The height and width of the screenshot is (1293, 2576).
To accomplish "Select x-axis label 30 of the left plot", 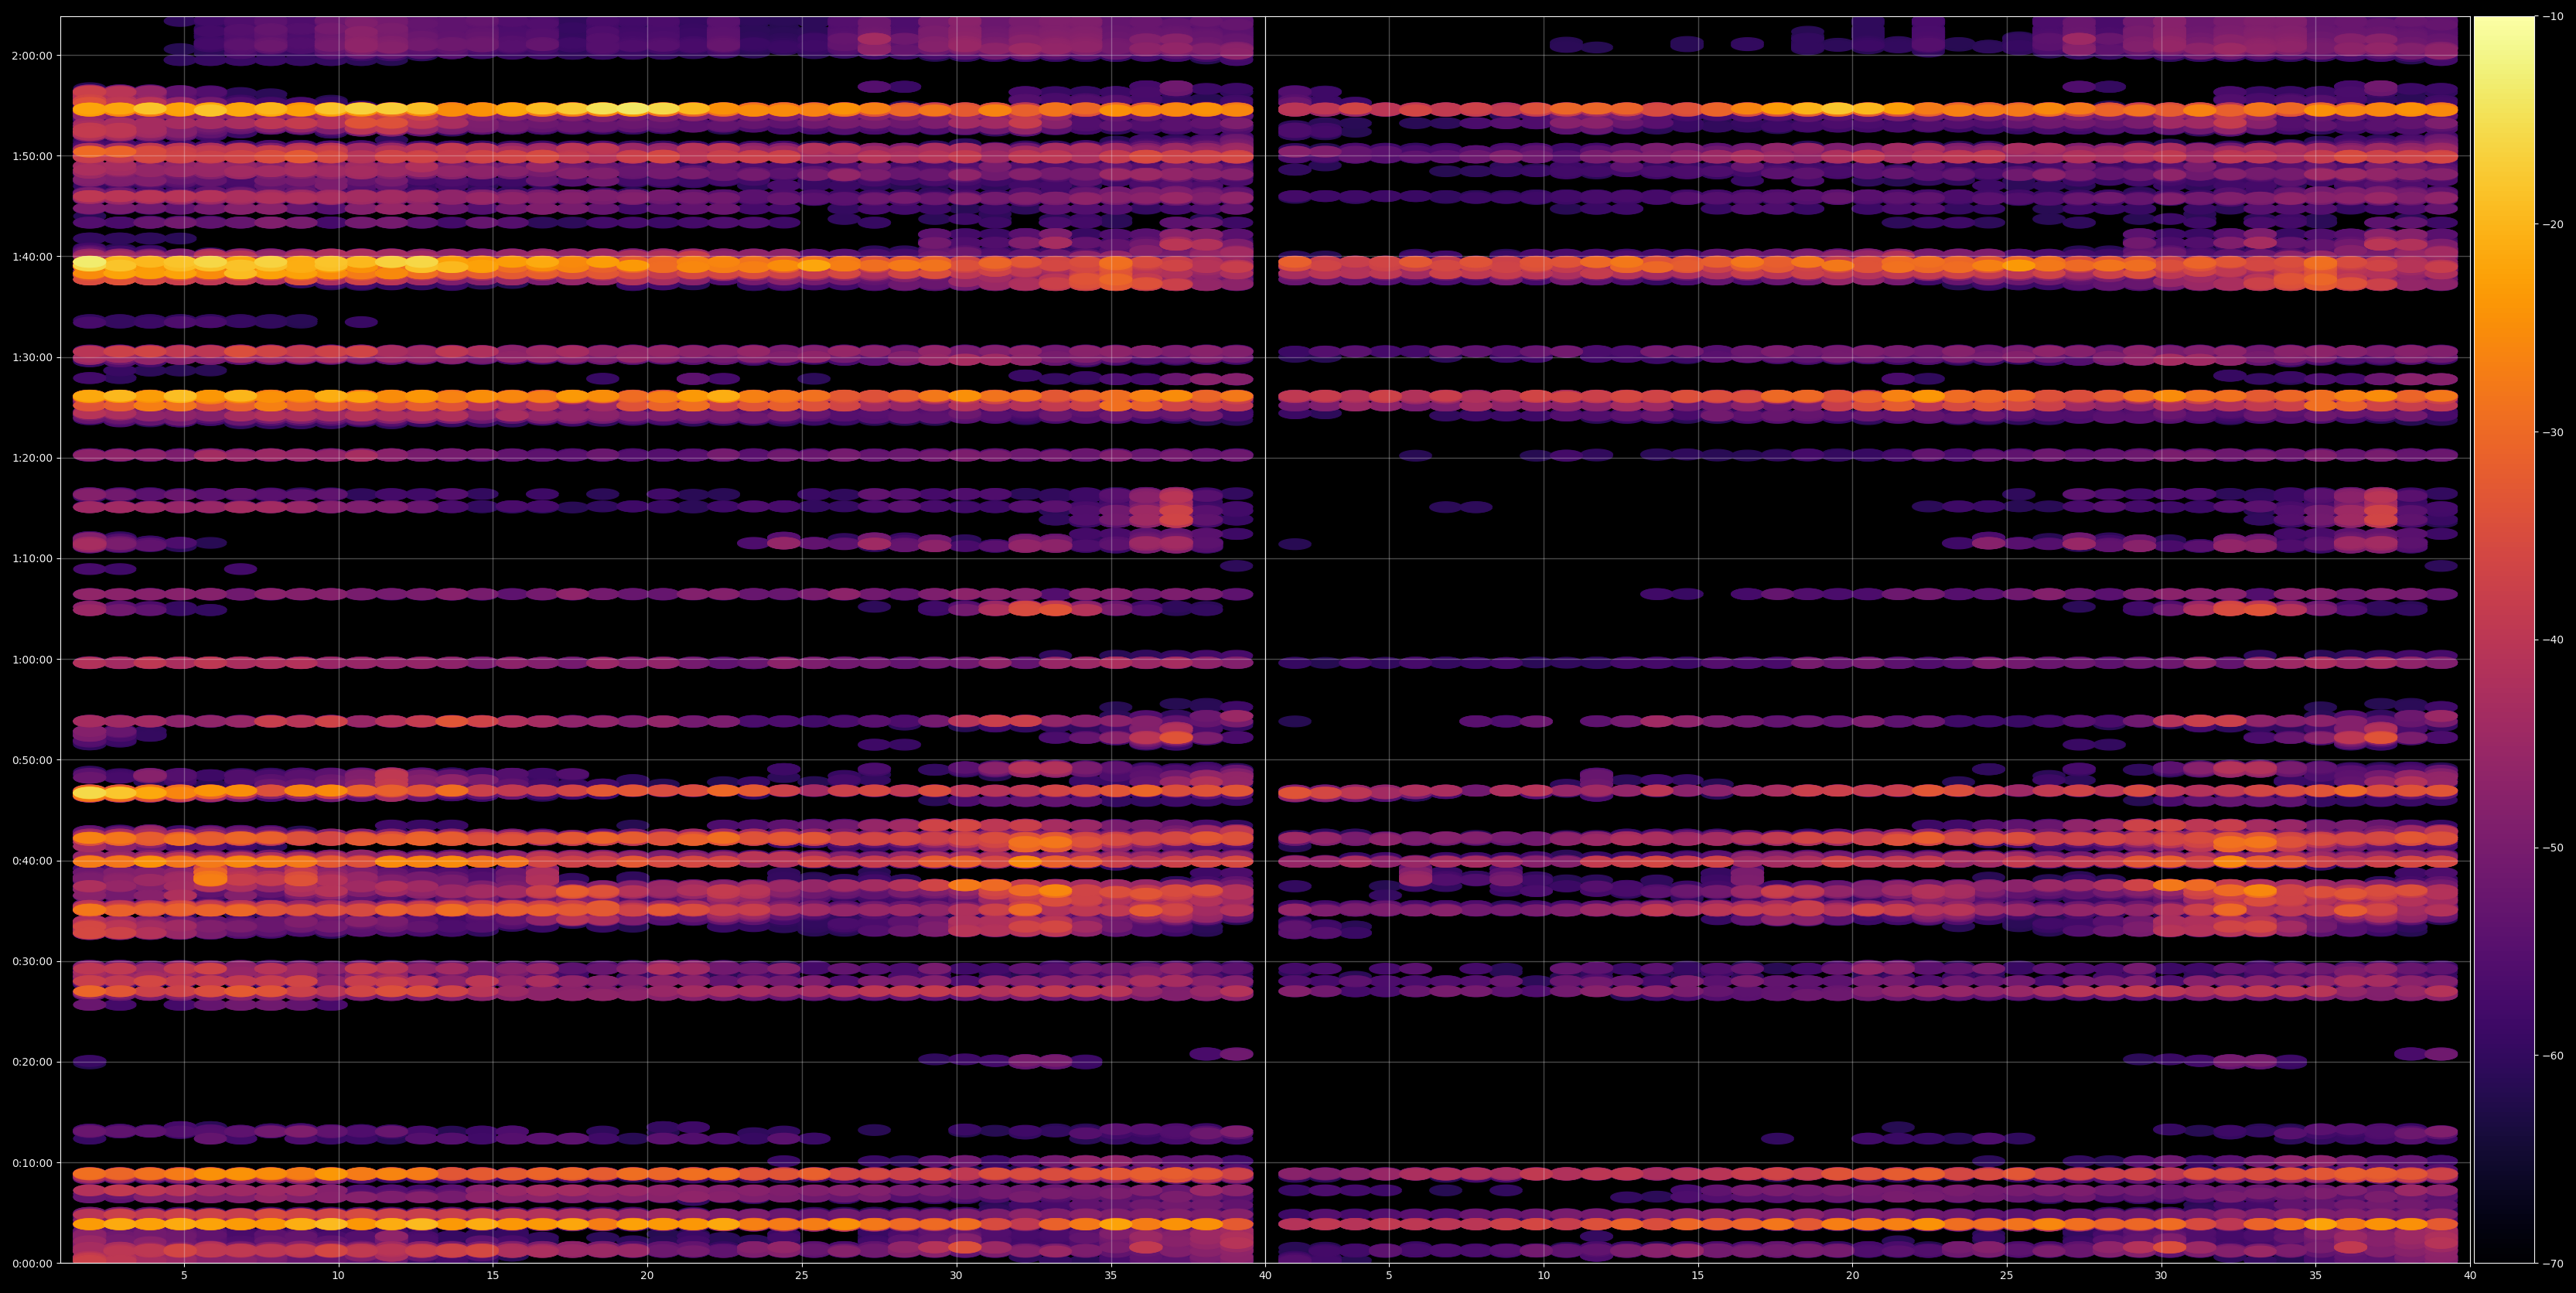I will tap(956, 1276).
